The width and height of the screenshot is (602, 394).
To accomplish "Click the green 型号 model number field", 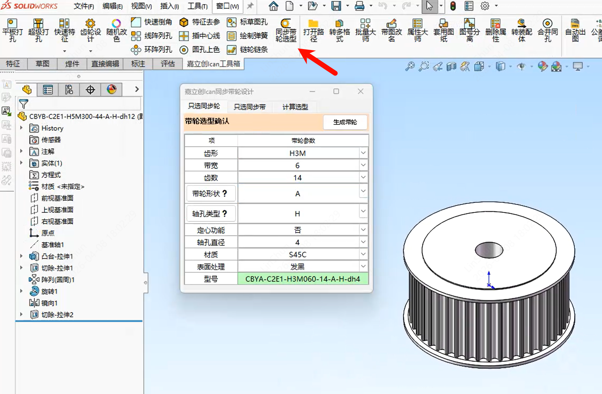I will (x=303, y=279).
